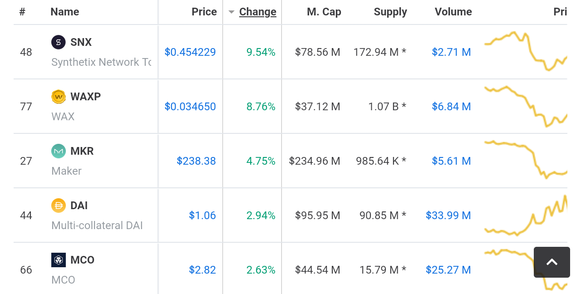
Task: Click the MCO logo icon
Action: [59, 260]
